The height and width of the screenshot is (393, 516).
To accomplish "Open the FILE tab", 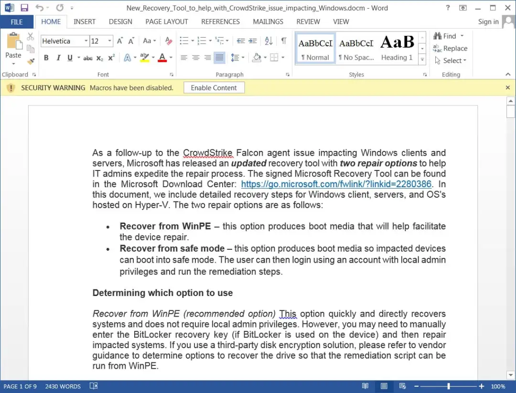I will (x=16, y=21).
